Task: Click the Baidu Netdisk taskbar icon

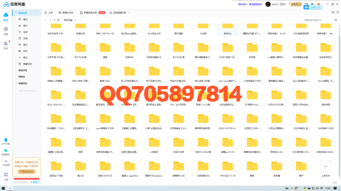Action: [10, 188]
